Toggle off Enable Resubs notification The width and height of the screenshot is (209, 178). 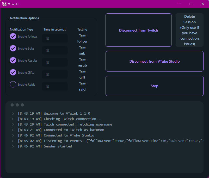[13, 61]
